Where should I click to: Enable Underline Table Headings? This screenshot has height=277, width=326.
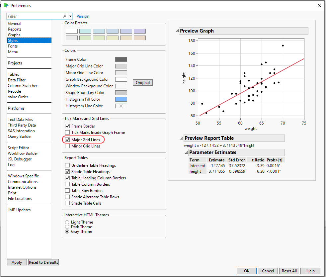(x=67, y=165)
